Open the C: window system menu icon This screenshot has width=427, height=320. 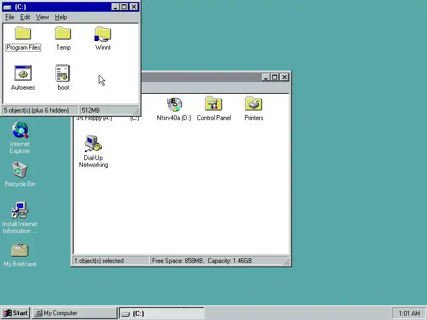(x=7, y=7)
